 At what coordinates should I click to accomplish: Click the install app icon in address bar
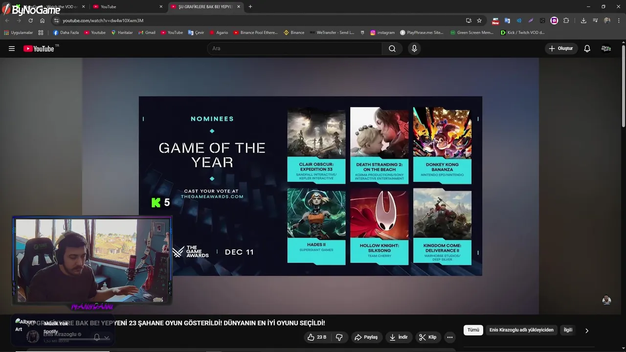[469, 21]
